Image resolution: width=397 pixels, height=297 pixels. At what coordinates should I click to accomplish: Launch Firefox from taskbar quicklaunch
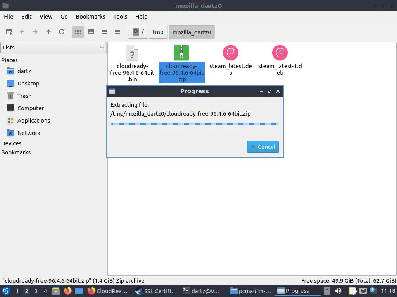tap(67, 291)
